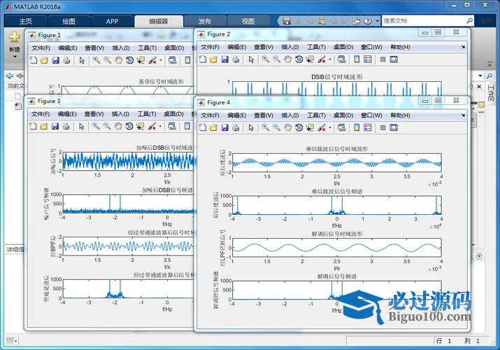The width and height of the screenshot is (500, 350).
Task: Click MATLAB quick access Undo icon
Action: pyautogui.click(x=333, y=21)
